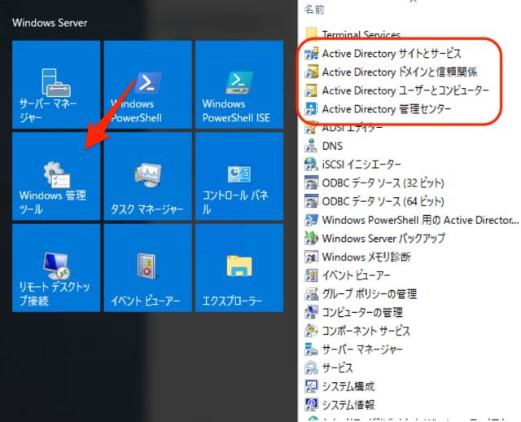Launch the エクスプローラー tile
521x422 pixels.
[x=239, y=268]
